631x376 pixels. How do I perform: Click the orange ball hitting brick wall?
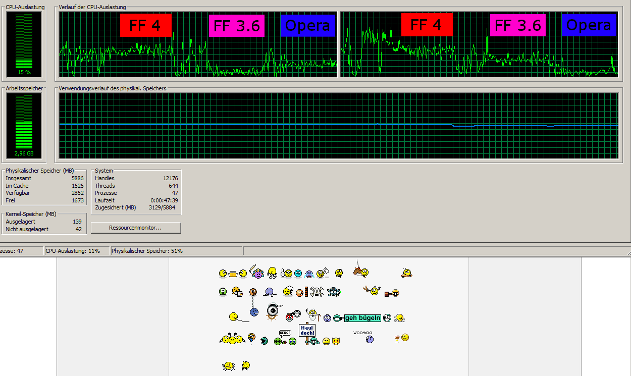302,292
